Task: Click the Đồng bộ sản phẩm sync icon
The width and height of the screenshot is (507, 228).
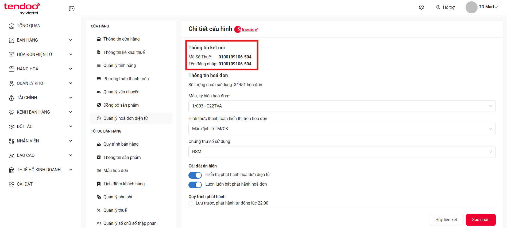Action: 99,105
